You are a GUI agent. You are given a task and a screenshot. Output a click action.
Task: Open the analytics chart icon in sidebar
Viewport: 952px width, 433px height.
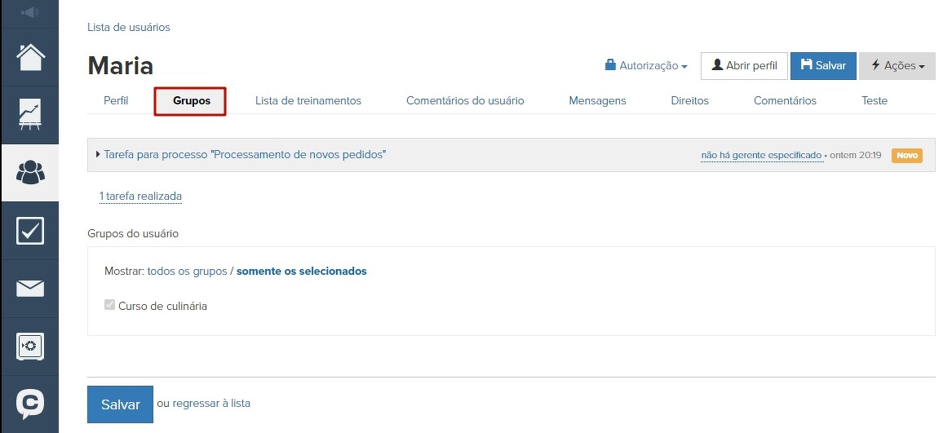30,115
